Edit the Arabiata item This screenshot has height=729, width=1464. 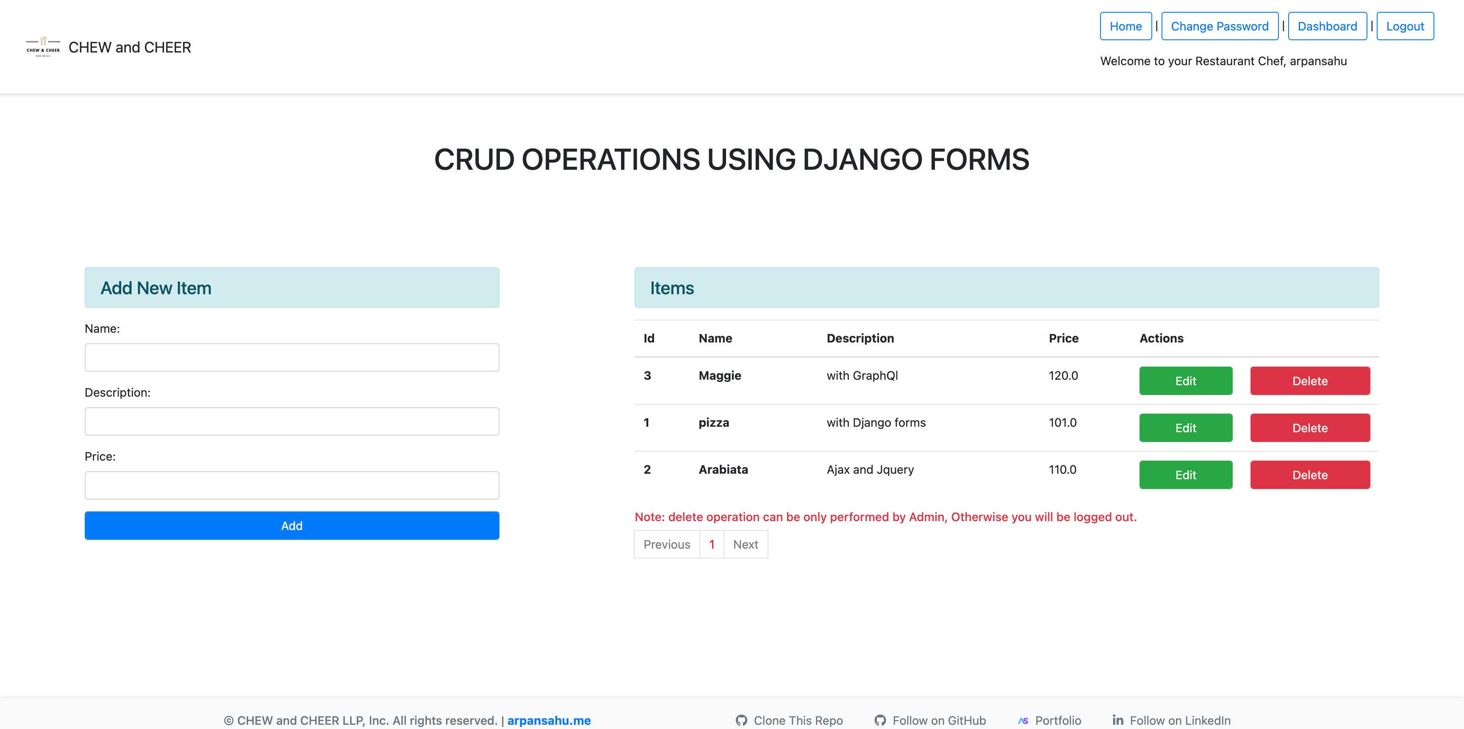(x=1185, y=475)
